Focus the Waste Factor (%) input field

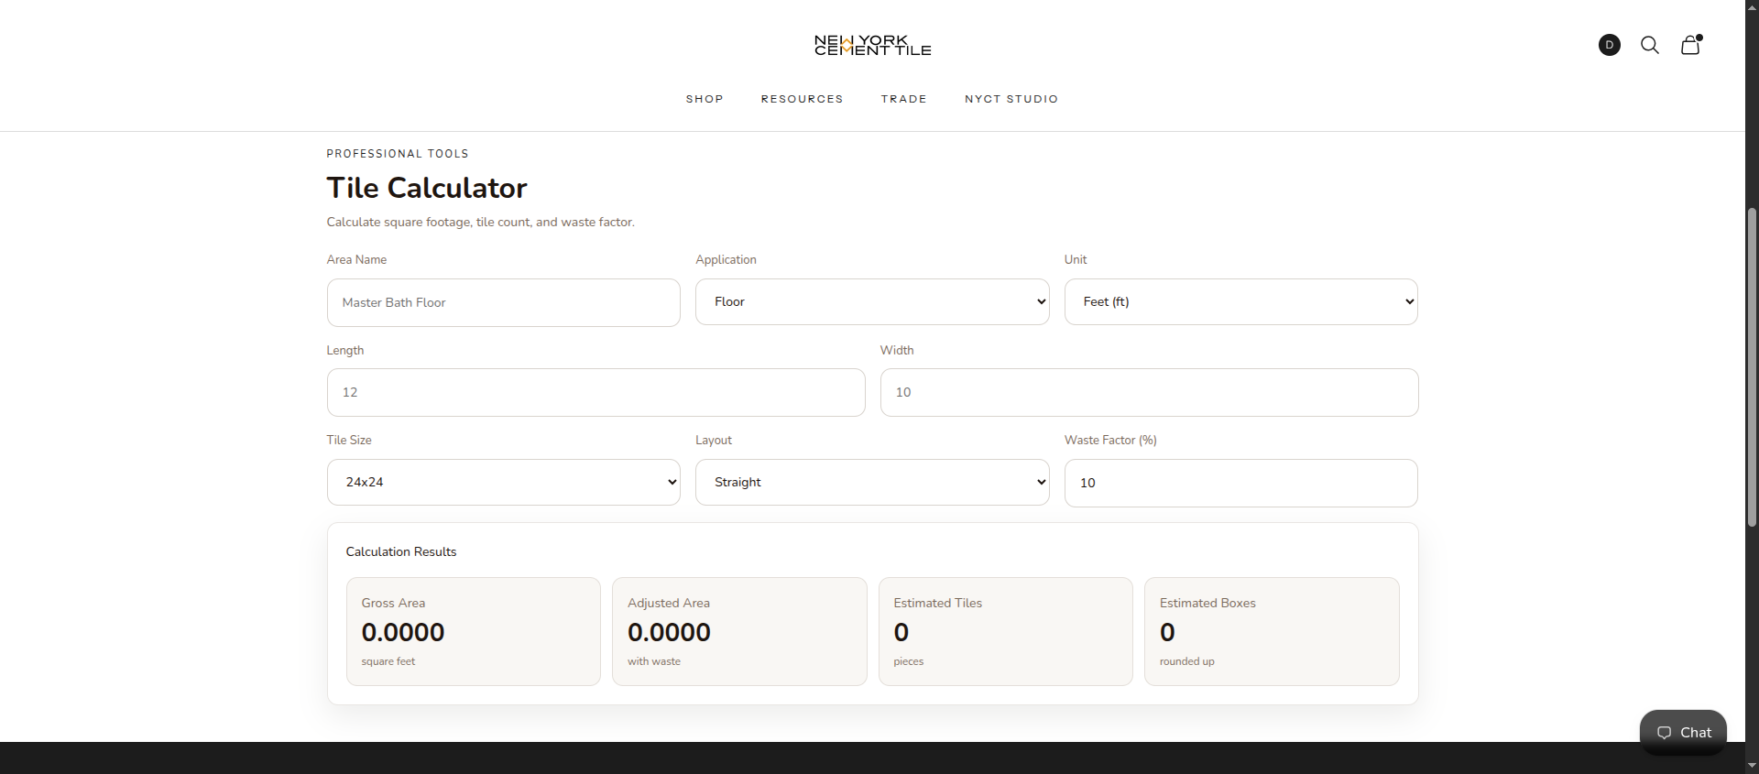(x=1240, y=483)
